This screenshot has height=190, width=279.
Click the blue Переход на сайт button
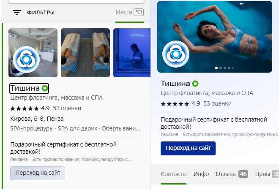click(x=188, y=148)
